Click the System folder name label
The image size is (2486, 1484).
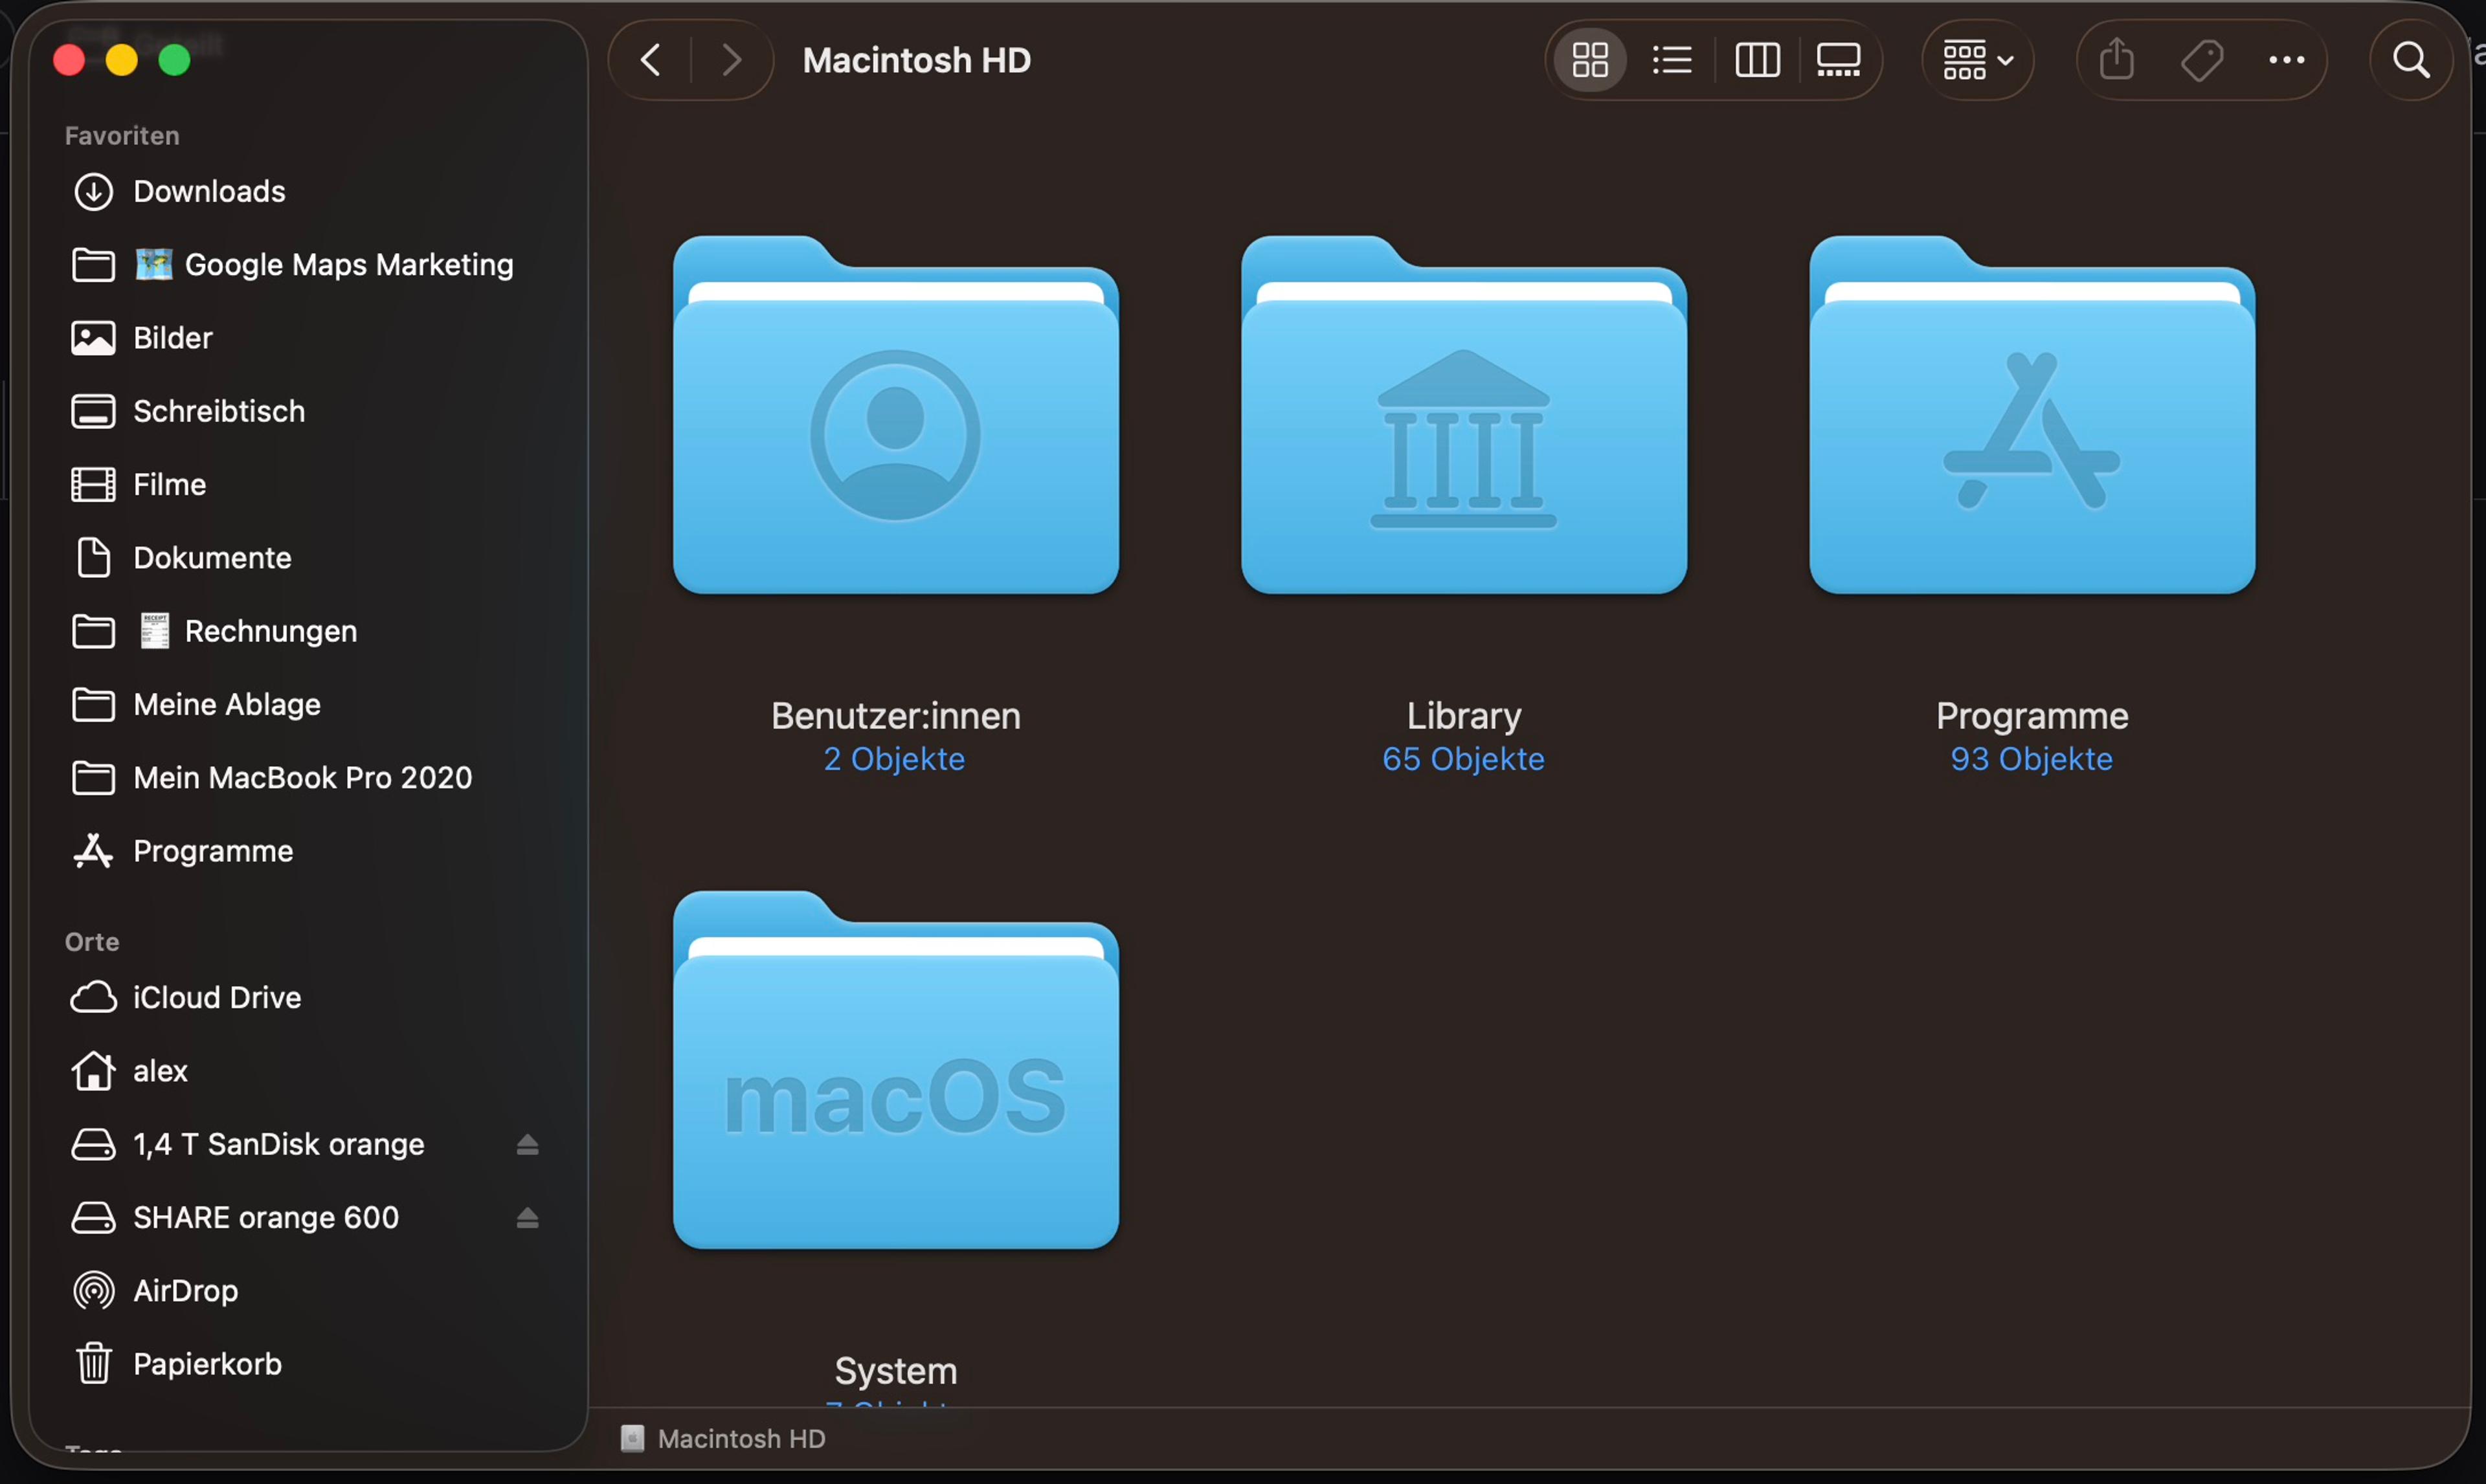click(x=896, y=1371)
